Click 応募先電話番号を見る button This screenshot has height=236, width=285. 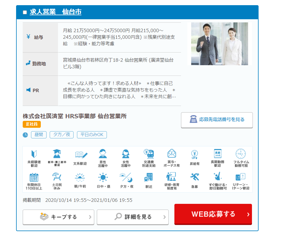tap(217, 120)
